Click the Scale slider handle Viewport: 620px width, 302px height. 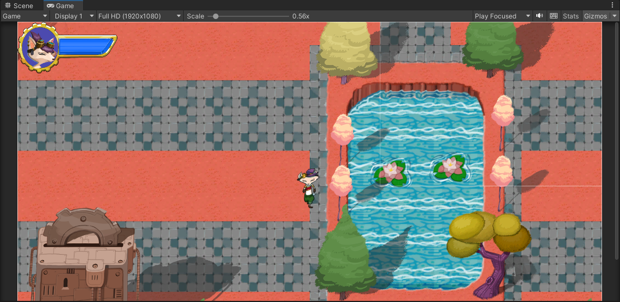[x=216, y=16]
